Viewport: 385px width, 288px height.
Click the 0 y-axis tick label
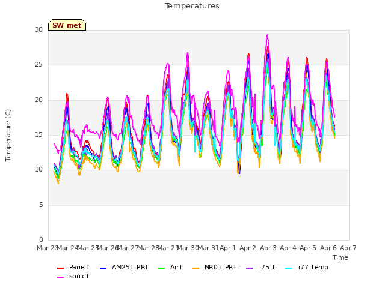41,239
